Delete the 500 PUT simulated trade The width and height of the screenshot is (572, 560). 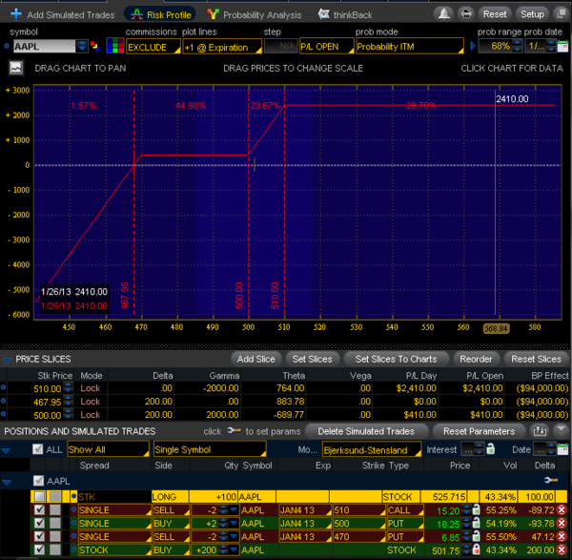point(562,523)
